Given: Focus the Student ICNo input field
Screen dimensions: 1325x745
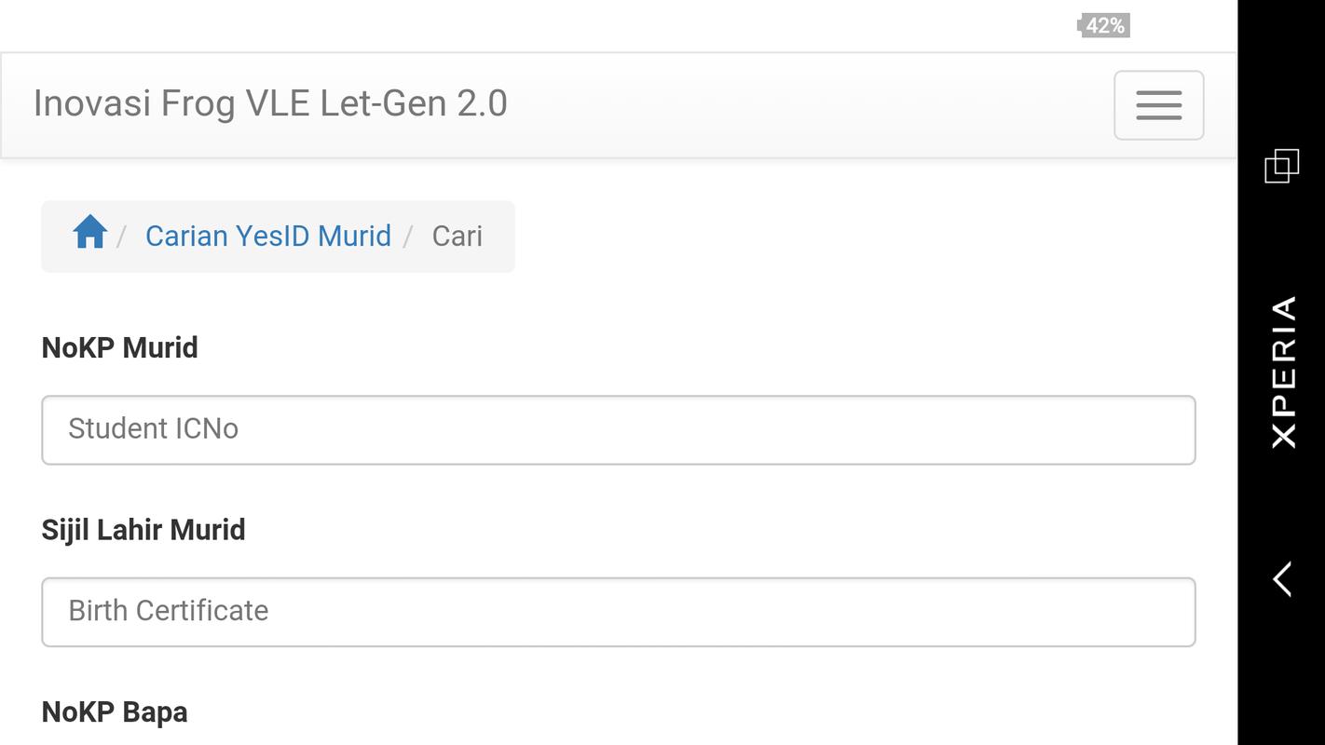Looking at the screenshot, I should coord(619,430).
